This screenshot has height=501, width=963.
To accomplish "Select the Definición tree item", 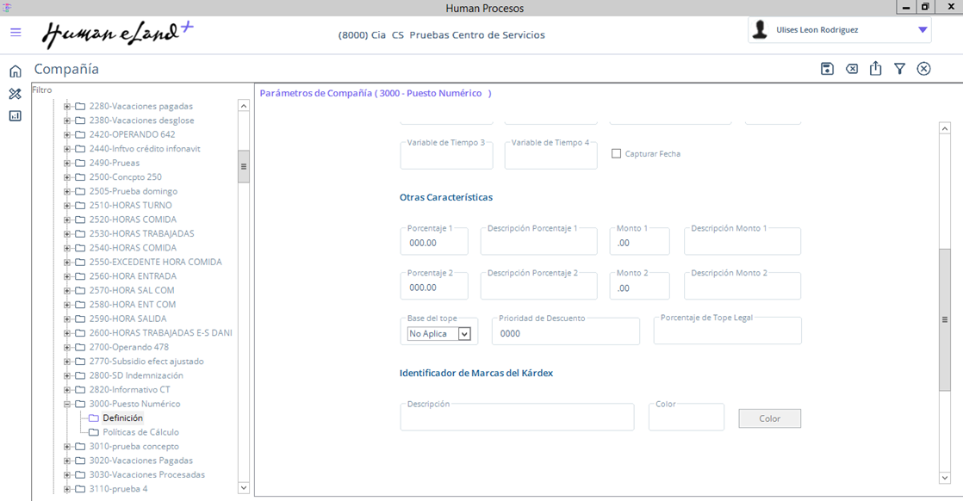I will tap(122, 418).
